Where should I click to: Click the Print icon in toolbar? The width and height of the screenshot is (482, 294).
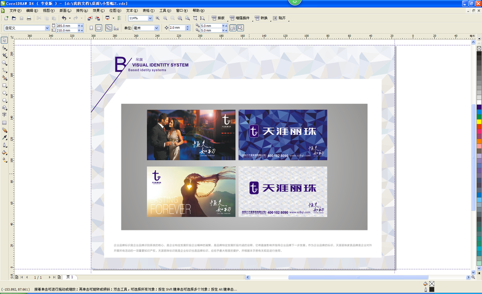pyautogui.click(x=29, y=18)
